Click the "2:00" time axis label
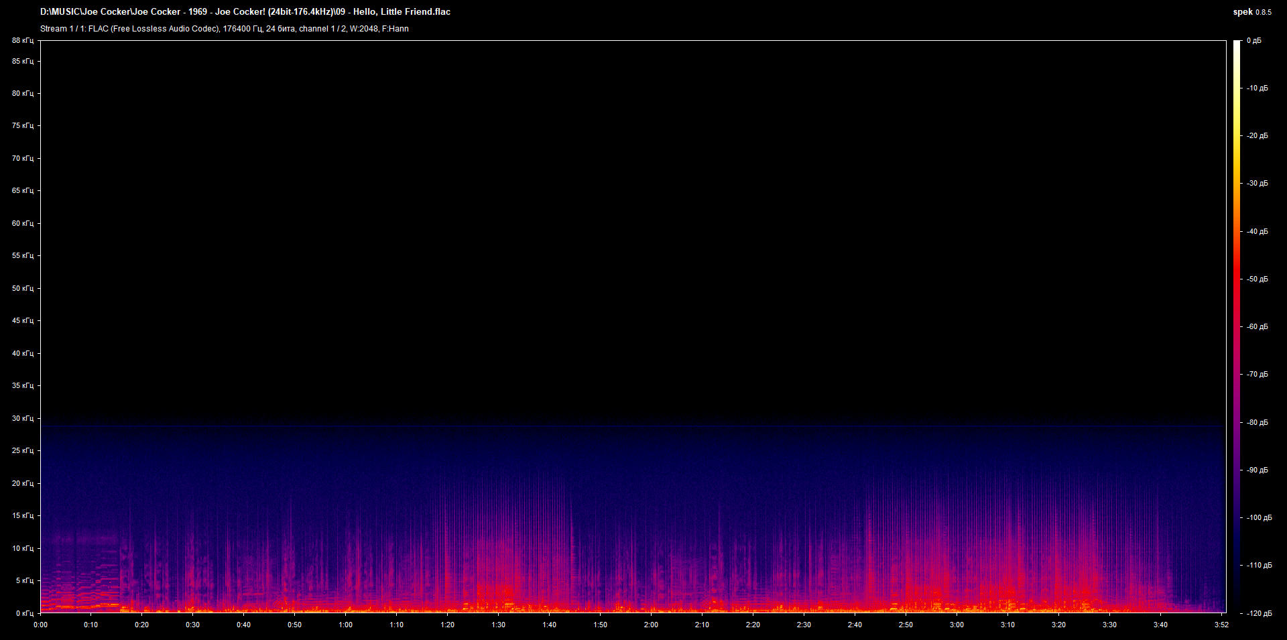The height and width of the screenshot is (640, 1287). point(652,625)
